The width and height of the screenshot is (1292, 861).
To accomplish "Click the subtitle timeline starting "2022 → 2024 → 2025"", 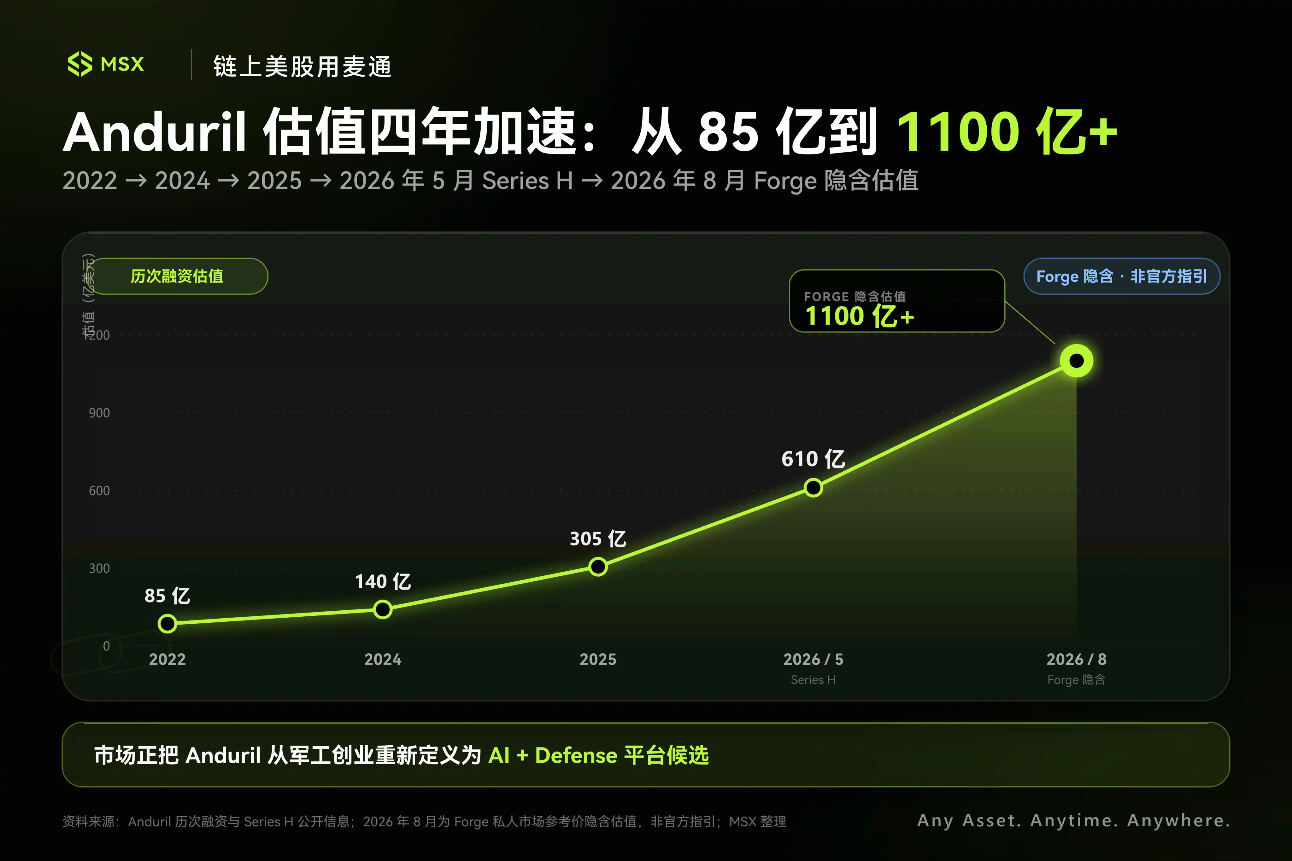I will tap(490, 181).
